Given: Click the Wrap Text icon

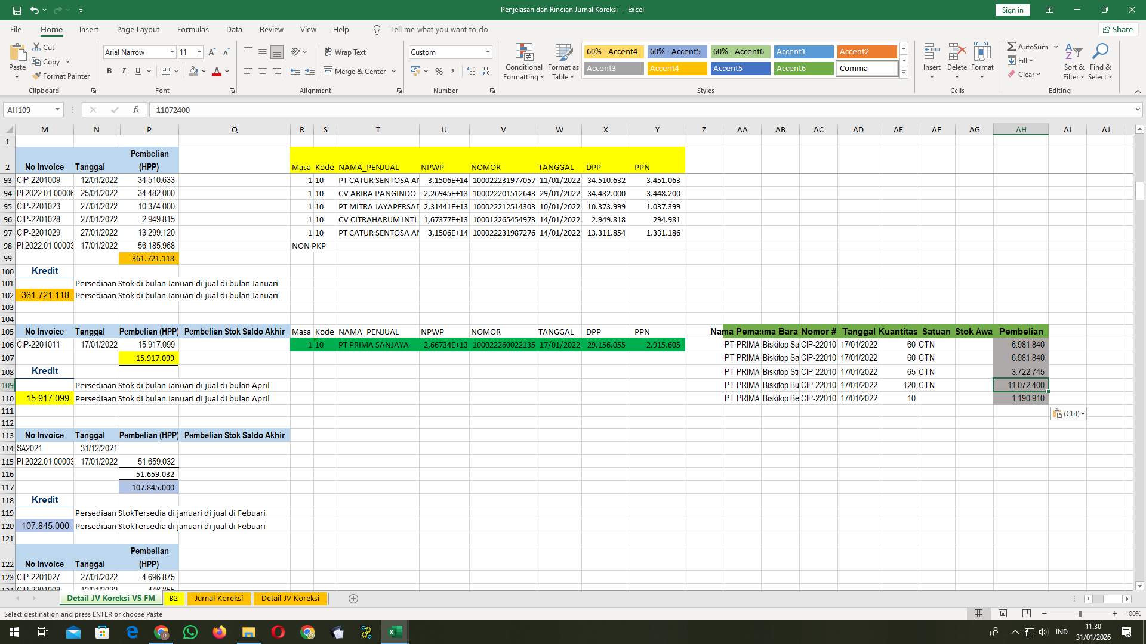Looking at the screenshot, I should tap(346, 52).
